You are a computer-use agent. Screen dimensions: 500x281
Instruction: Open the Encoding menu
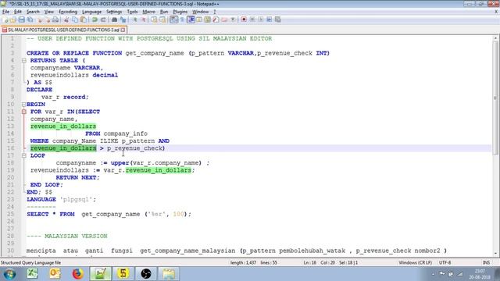[68, 12]
